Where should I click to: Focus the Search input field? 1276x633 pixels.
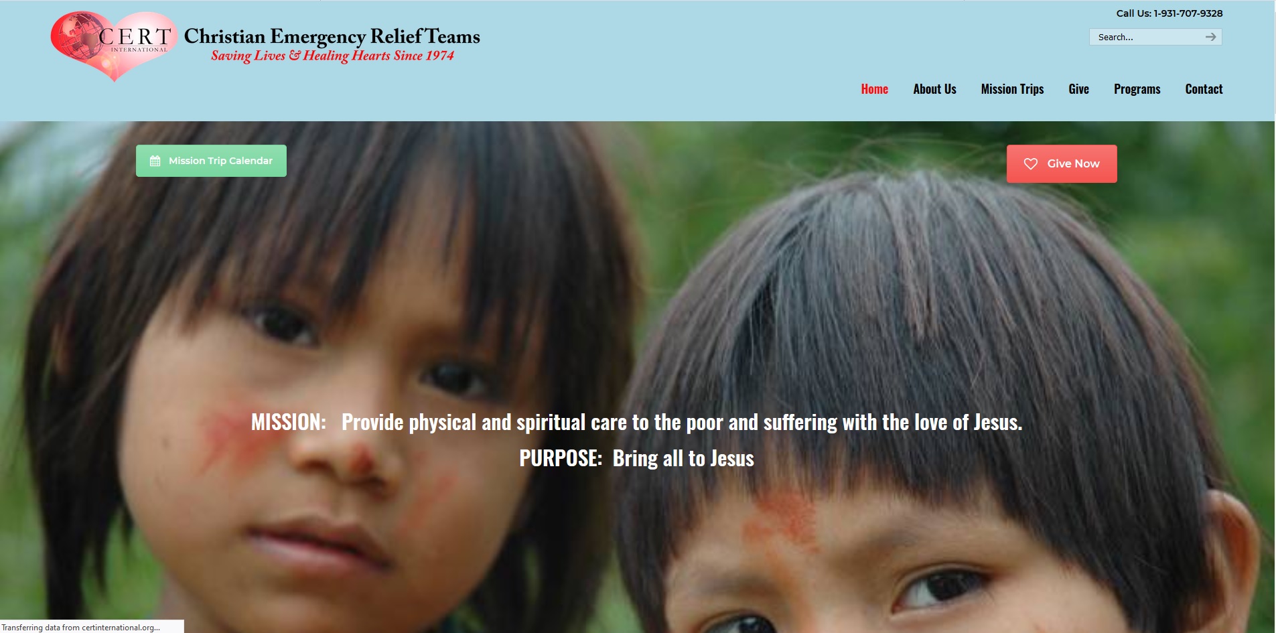point(1147,37)
